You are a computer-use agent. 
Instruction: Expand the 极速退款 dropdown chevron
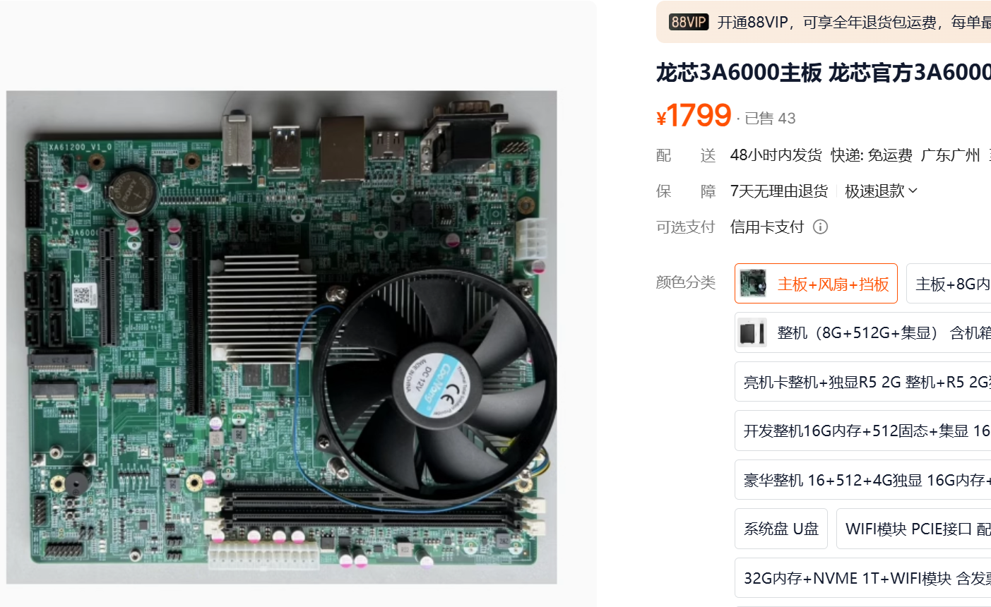[913, 191]
